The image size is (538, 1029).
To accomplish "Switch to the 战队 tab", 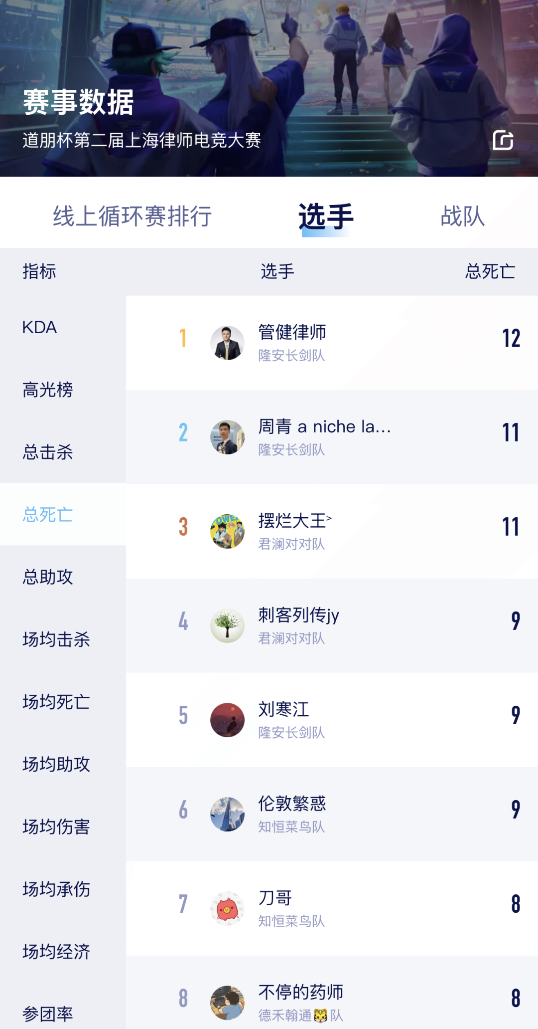I will (462, 216).
